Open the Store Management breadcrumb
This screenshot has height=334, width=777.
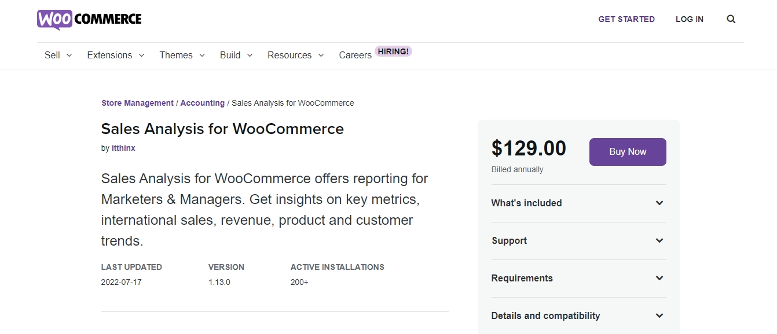(137, 103)
